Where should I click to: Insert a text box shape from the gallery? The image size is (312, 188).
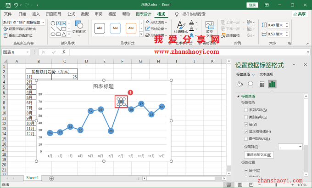coord(58,23)
